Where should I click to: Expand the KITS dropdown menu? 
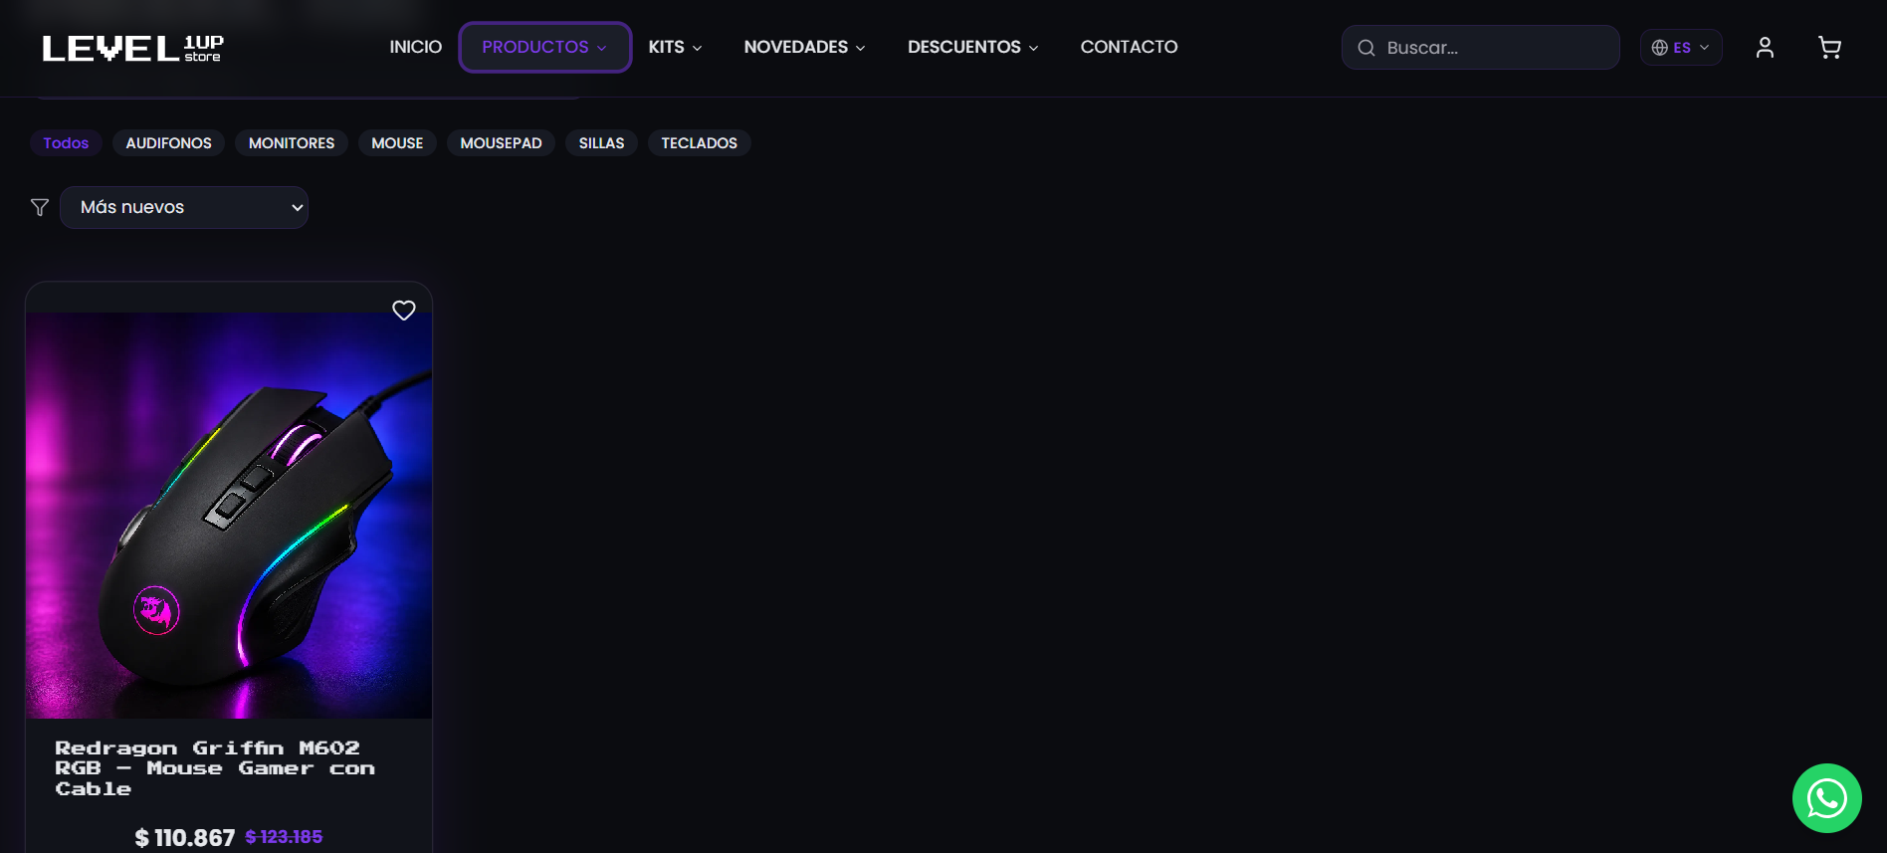click(x=675, y=47)
